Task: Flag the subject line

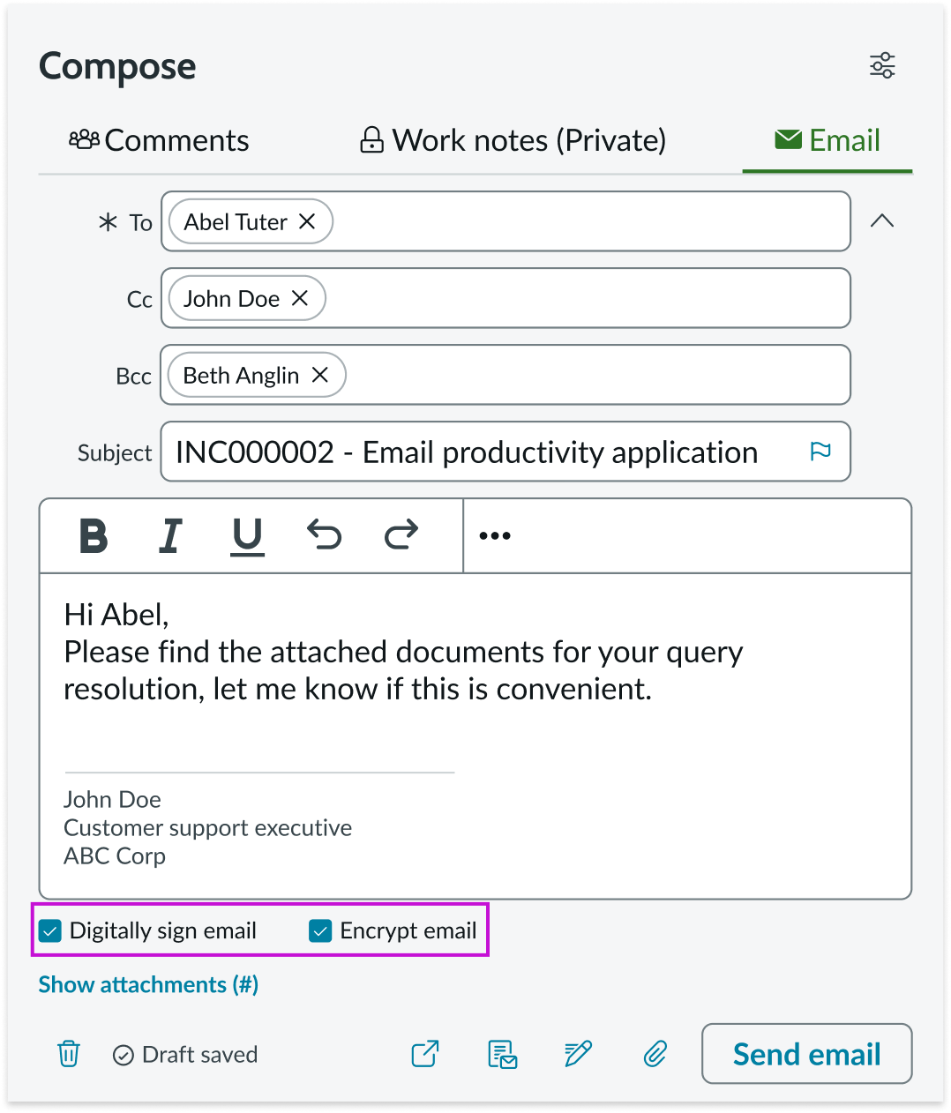Action: point(821,451)
